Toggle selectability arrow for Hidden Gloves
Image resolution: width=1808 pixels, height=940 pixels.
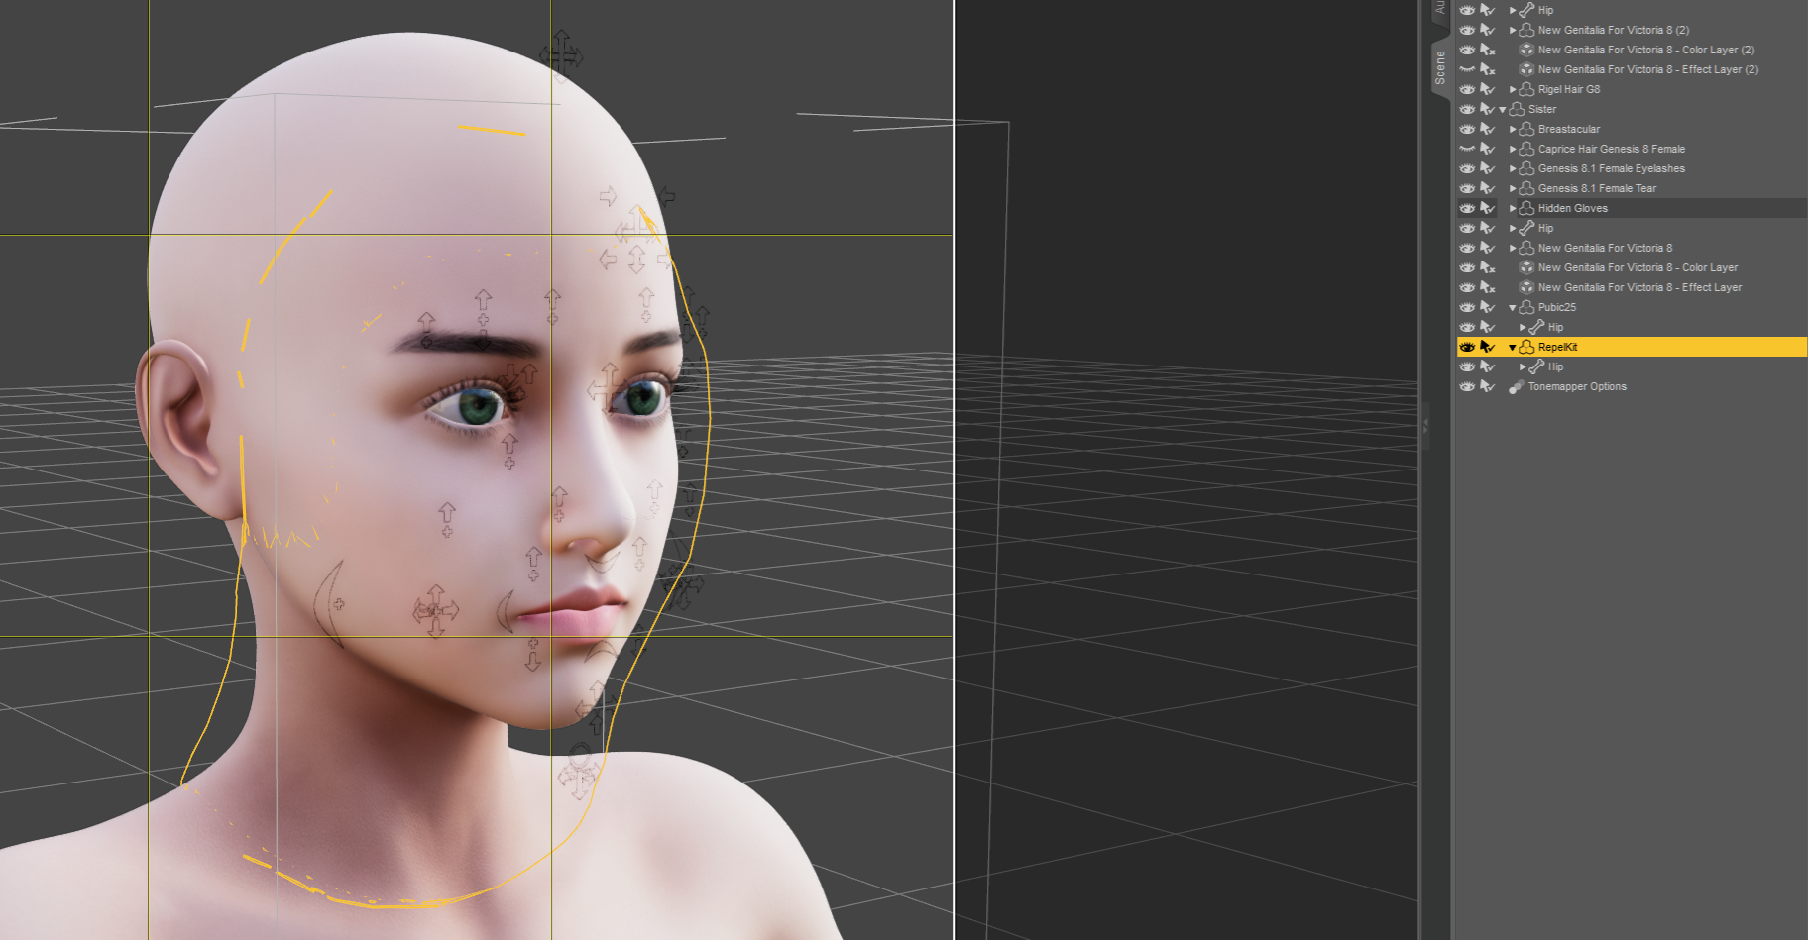(x=1487, y=208)
